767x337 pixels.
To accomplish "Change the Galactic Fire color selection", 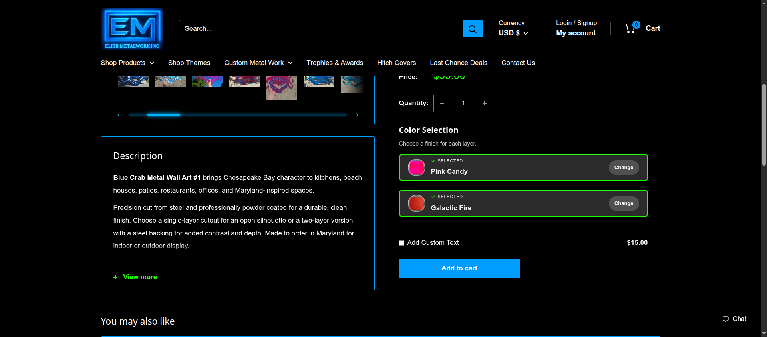I will tap(624, 203).
